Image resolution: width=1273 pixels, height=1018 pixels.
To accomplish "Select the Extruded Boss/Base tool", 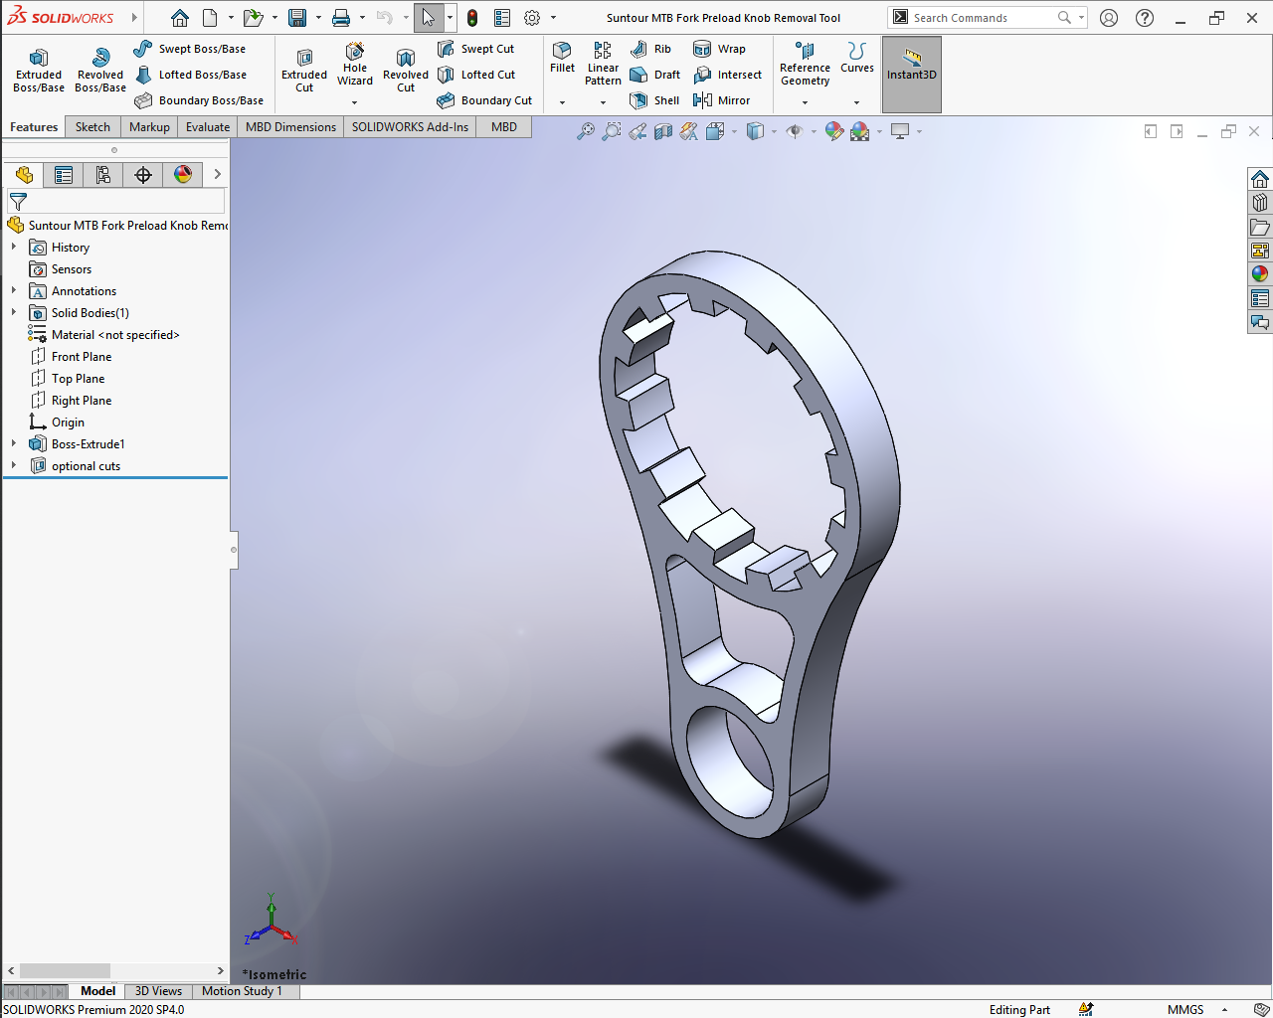I will [39, 71].
